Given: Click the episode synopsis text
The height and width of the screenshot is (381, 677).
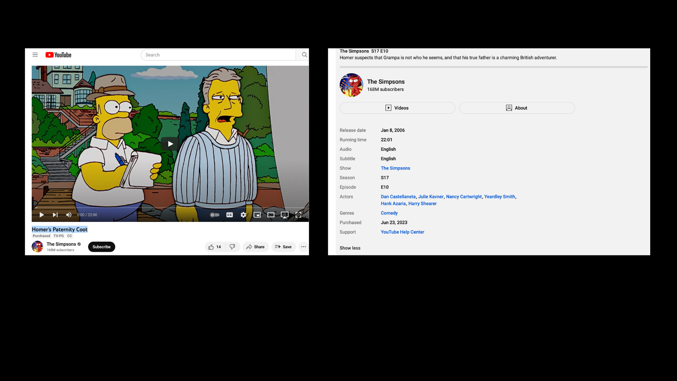Looking at the screenshot, I should (448, 58).
